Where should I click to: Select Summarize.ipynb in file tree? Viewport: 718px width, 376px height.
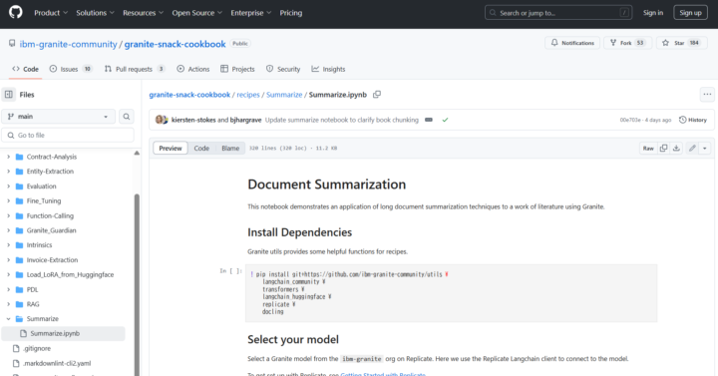tap(63, 333)
